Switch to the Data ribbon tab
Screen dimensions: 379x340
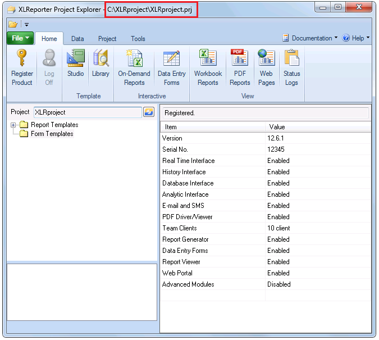coord(77,39)
